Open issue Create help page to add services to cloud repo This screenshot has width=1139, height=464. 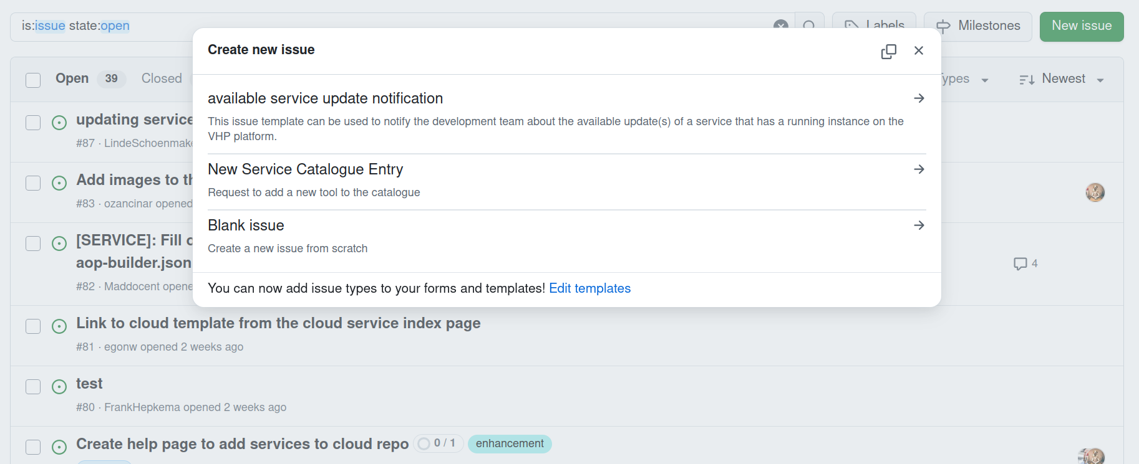tap(242, 444)
